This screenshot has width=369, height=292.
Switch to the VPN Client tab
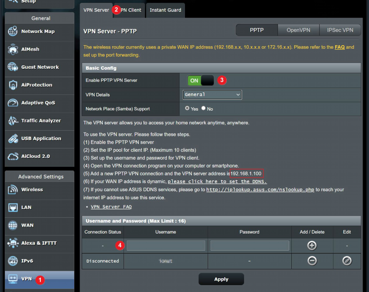129,10
